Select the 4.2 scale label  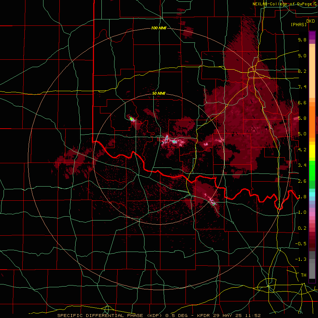(302, 150)
